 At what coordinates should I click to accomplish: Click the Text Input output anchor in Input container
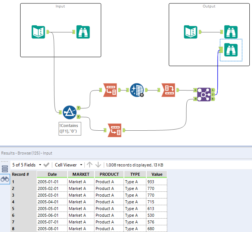pyautogui.click(x=48, y=32)
